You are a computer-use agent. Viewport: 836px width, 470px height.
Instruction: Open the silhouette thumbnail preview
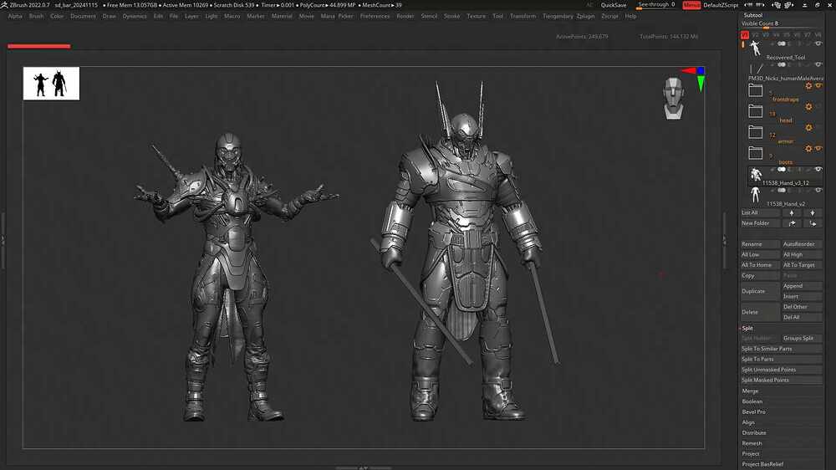[51, 84]
